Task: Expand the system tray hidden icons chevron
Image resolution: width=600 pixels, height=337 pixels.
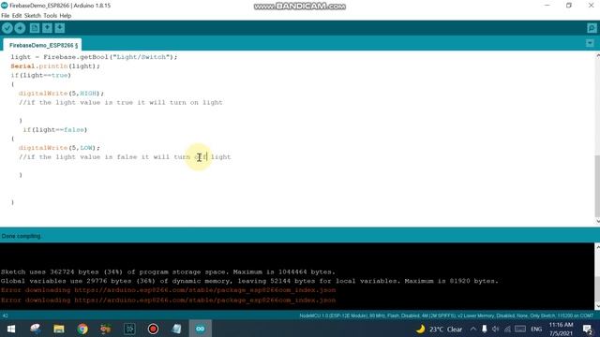Action: (x=473, y=329)
